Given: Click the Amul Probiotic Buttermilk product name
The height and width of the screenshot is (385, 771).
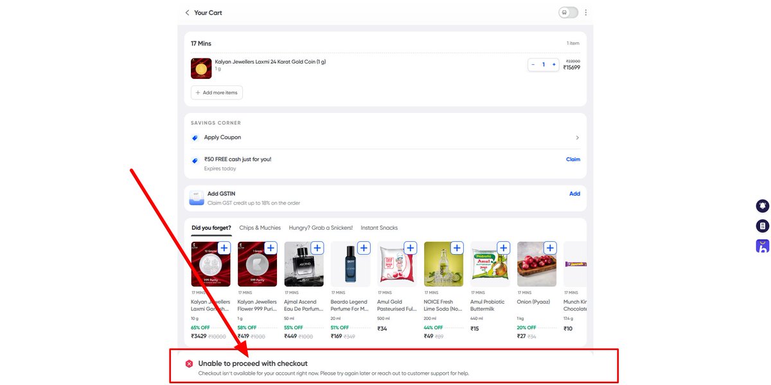Looking at the screenshot, I should pos(488,305).
